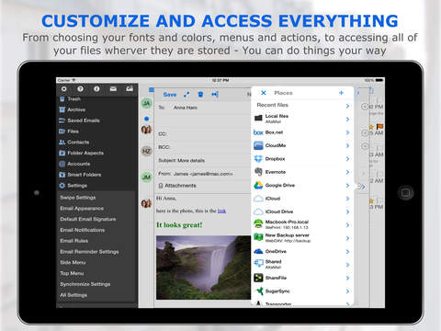The height and width of the screenshot is (331, 441).
Task: Open iCloud Drive
Action: (302, 211)
